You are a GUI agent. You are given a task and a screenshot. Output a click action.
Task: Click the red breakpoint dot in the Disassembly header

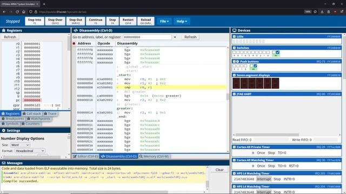pyautogui.click(x=74, y=43)
